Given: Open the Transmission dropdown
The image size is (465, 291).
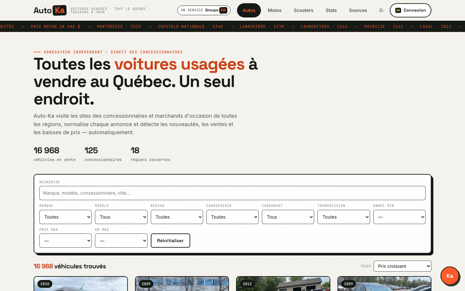Looking at the screenshot, I should point(344,217).
